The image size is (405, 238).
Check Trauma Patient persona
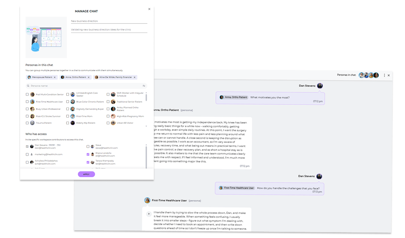[27, 123]
